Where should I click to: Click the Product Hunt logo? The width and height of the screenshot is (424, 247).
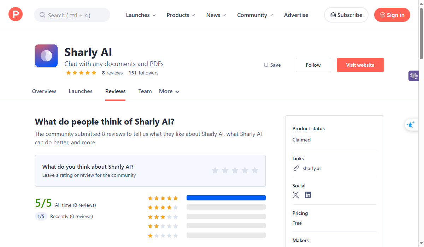(16, 15)
